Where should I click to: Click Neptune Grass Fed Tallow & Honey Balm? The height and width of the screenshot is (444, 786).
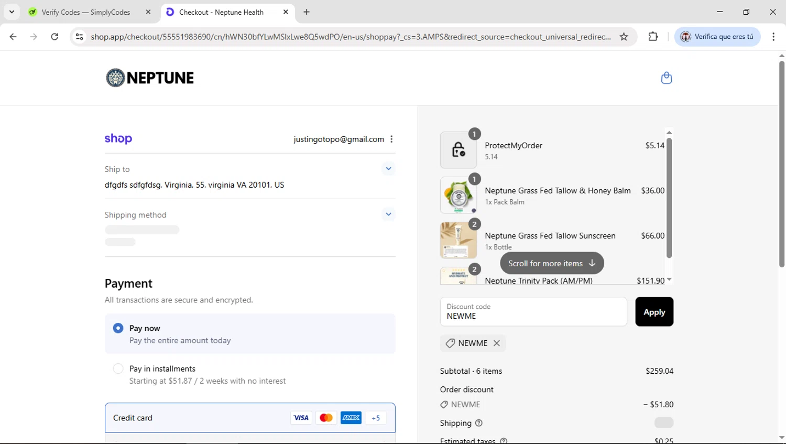coord(558,191)
